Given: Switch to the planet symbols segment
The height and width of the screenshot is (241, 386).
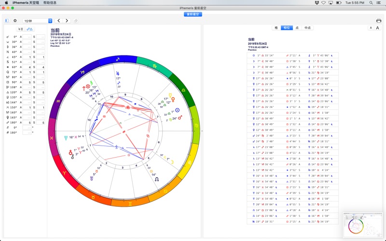Looking at the screenshot, I should click(20, 29).
